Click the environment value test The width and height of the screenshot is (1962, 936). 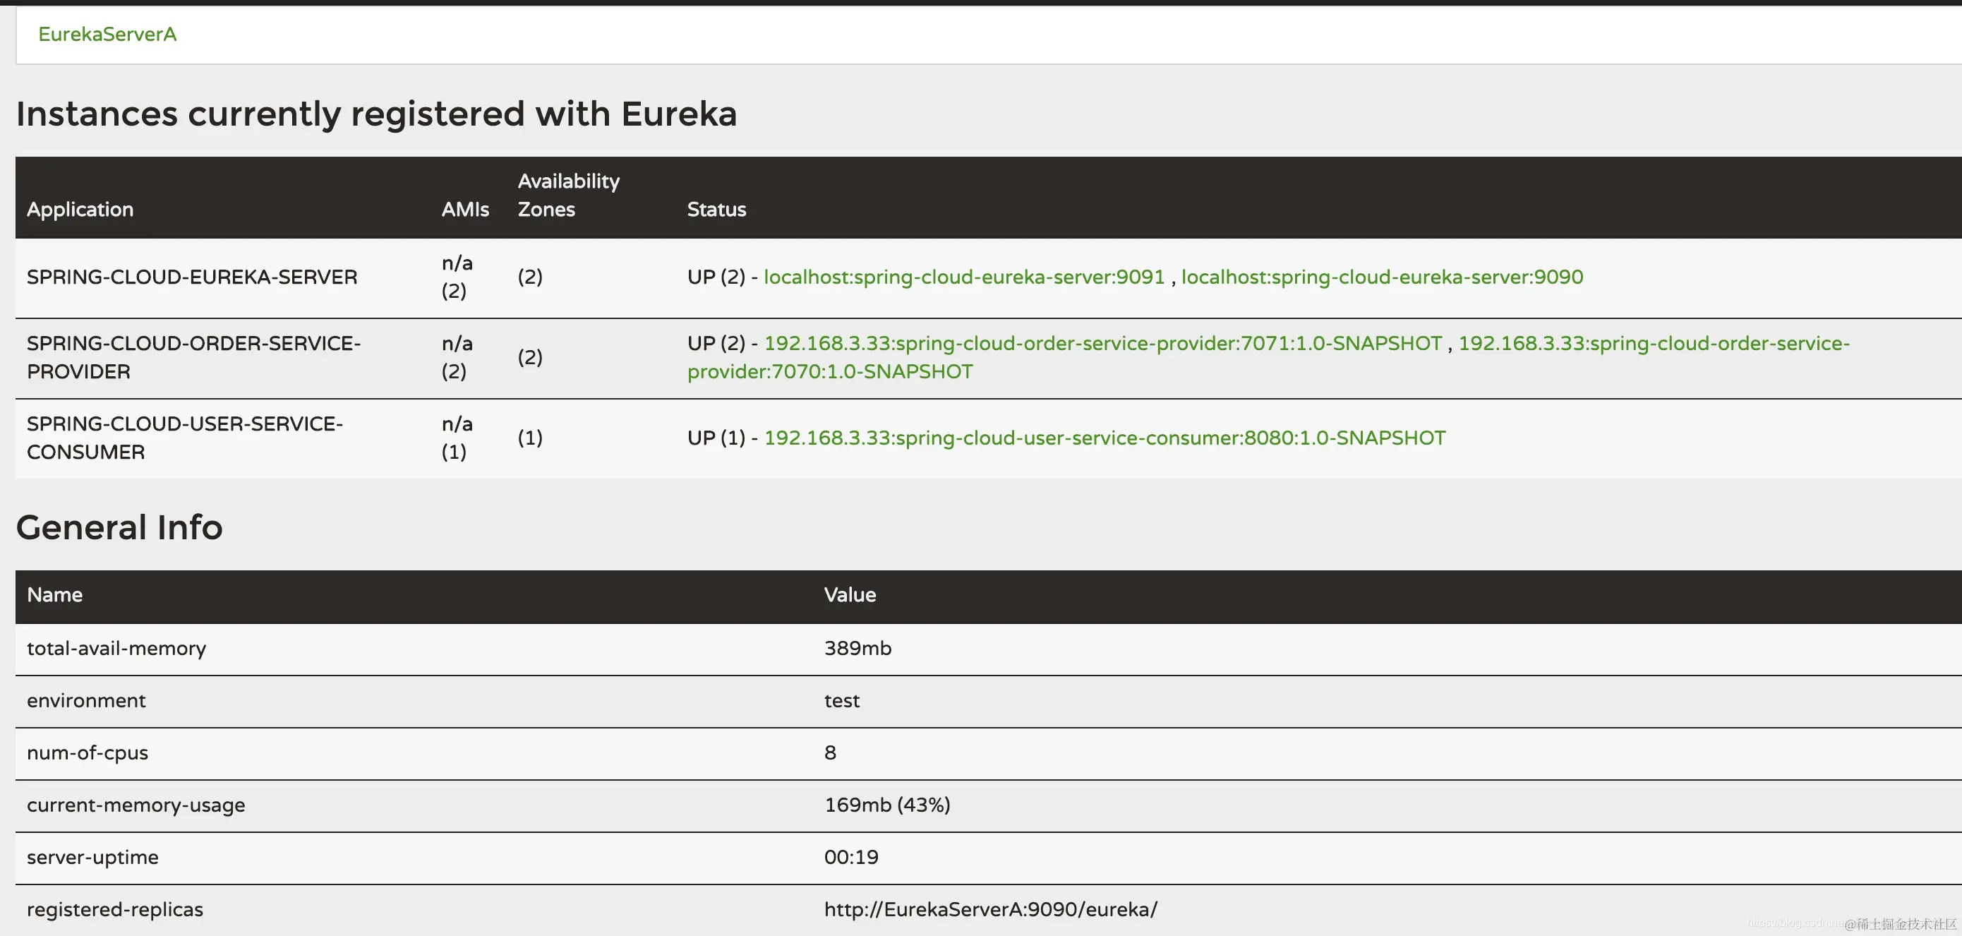pos(841,701)
